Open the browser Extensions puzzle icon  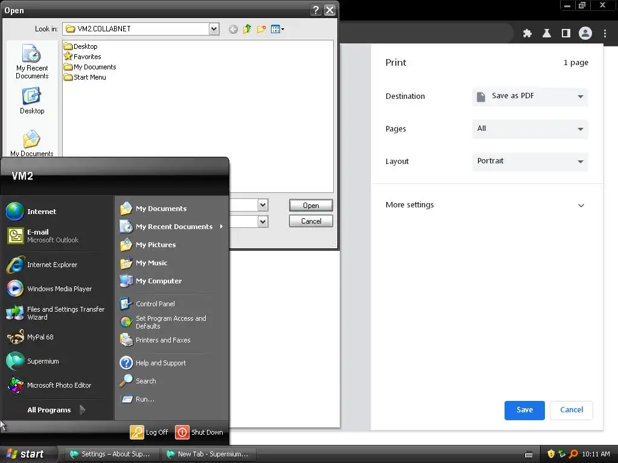click(527, 34)
